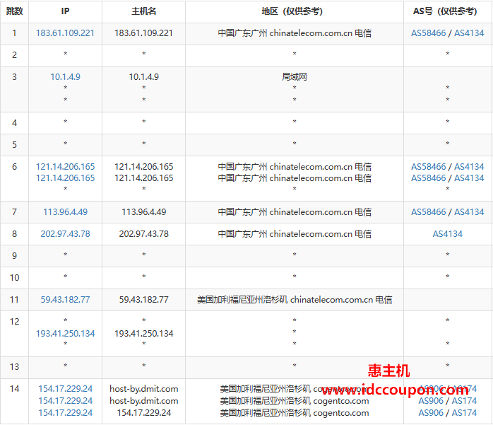Click the 地区（仅供参考）column header
493x425 pixels.
(x=295, y=11)
